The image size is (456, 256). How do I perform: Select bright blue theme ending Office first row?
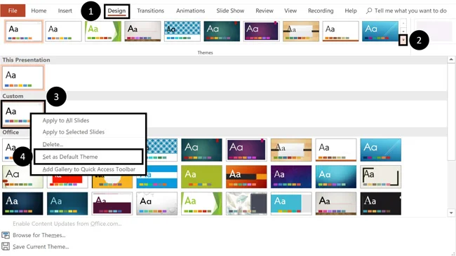point(381,150)
